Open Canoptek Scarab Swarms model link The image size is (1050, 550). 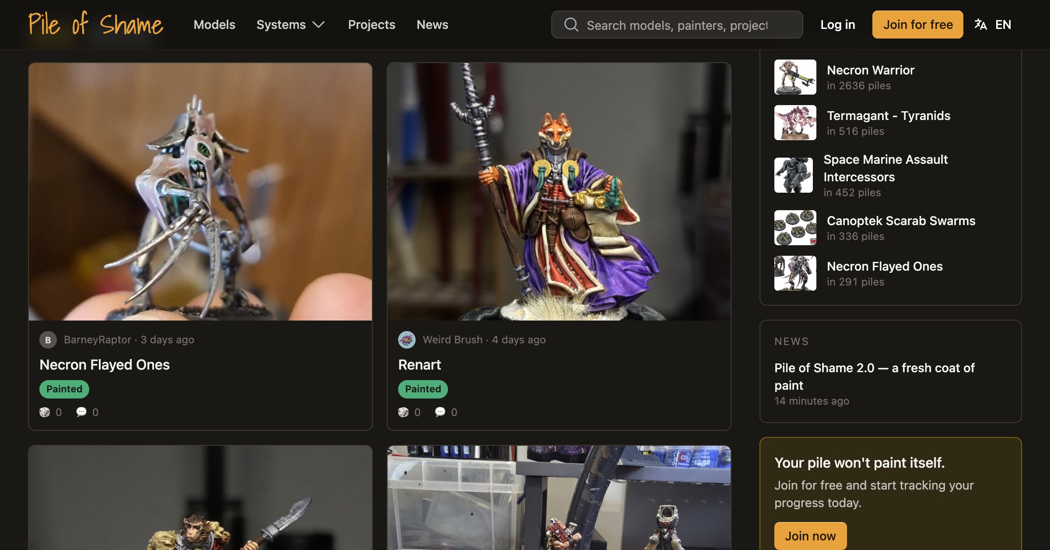pyautogui.click(x=901, y=221)
